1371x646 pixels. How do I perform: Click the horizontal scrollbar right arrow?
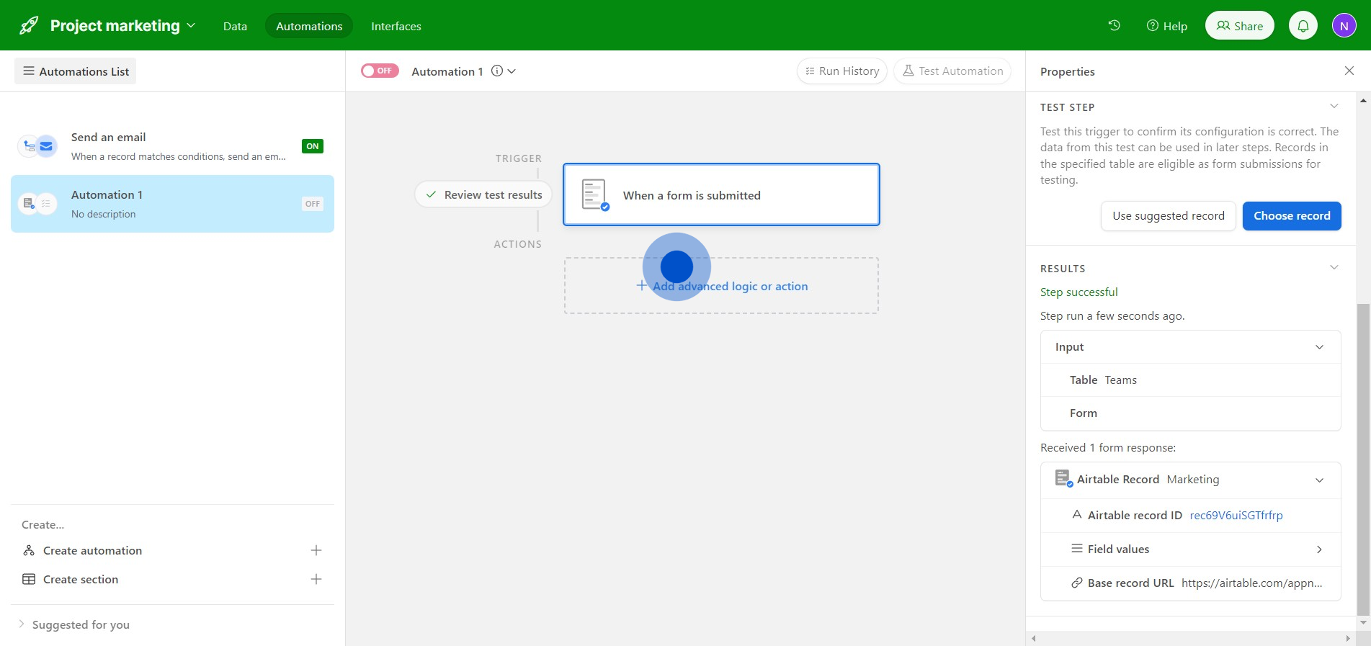(1348, 639)
